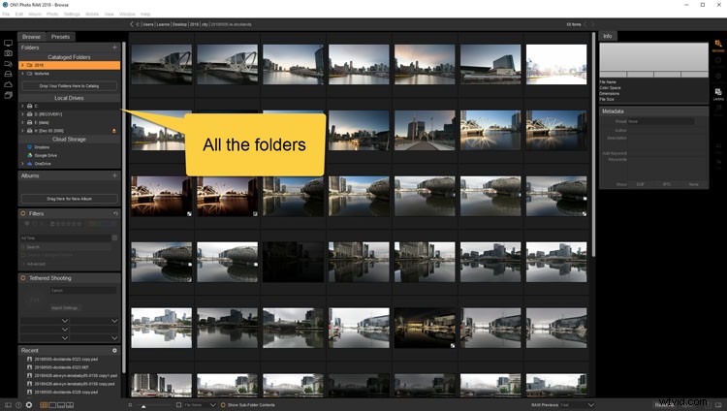727x411 pixels.
Task: Expand the D [RECOVERY] drive
Action: tap(22, 114)
